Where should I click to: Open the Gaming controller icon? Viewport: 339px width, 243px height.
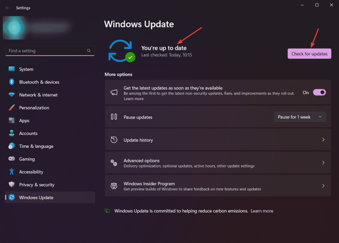(11, 159)
